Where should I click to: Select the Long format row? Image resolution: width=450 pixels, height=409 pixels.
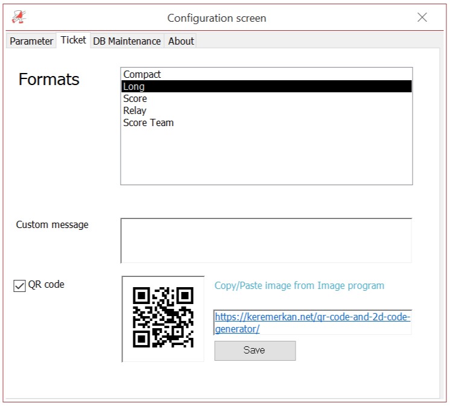[x=267, y=86]
